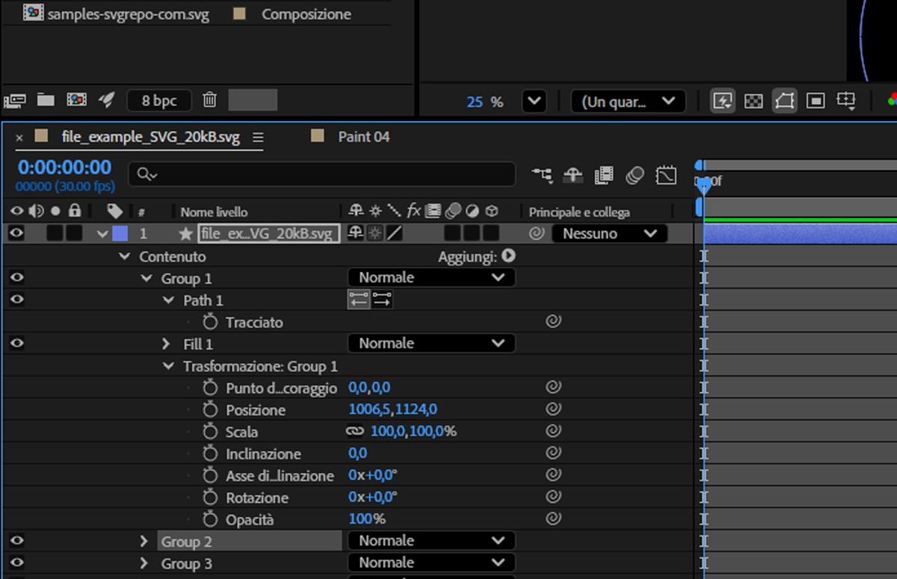
Task: Toggle the quality switch on layer 1
Action: point(394,234)
